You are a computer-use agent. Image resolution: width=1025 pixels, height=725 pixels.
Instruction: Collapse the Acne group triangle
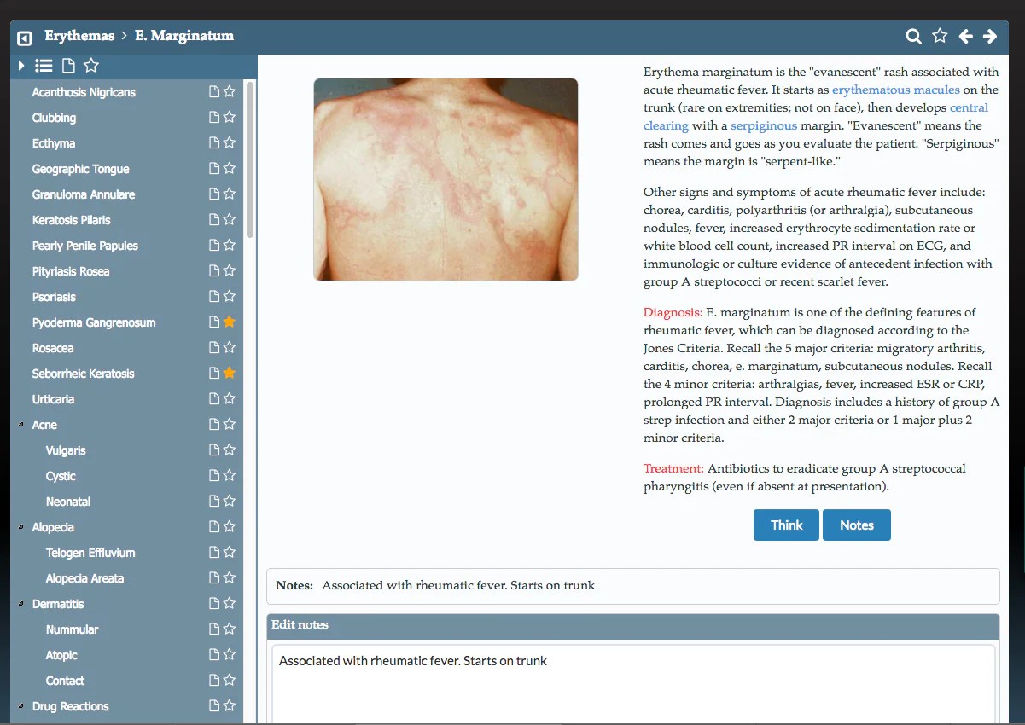click(x=21, y=425)
